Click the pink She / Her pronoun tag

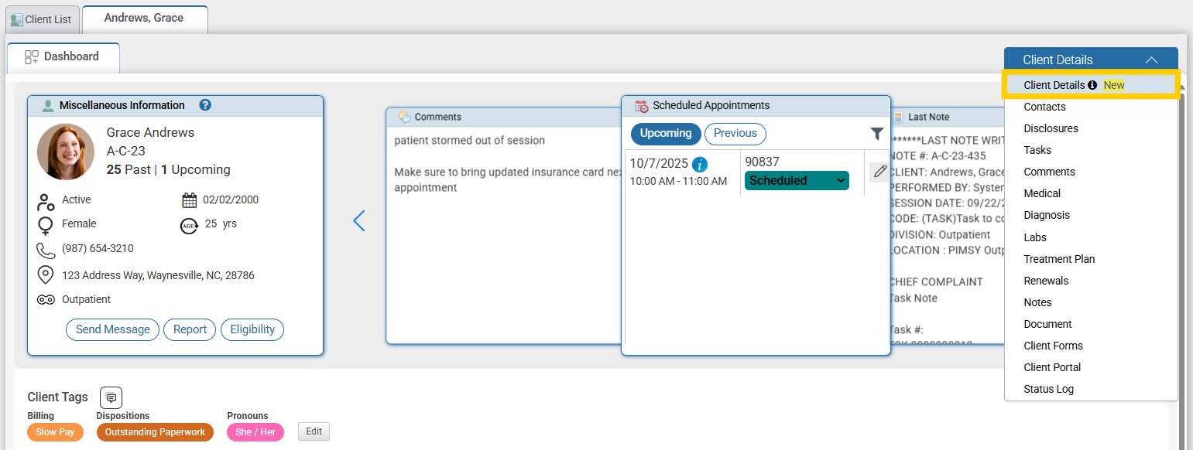point(255,432)
